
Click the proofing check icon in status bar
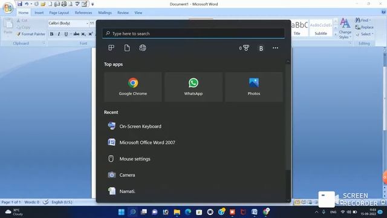46,202
